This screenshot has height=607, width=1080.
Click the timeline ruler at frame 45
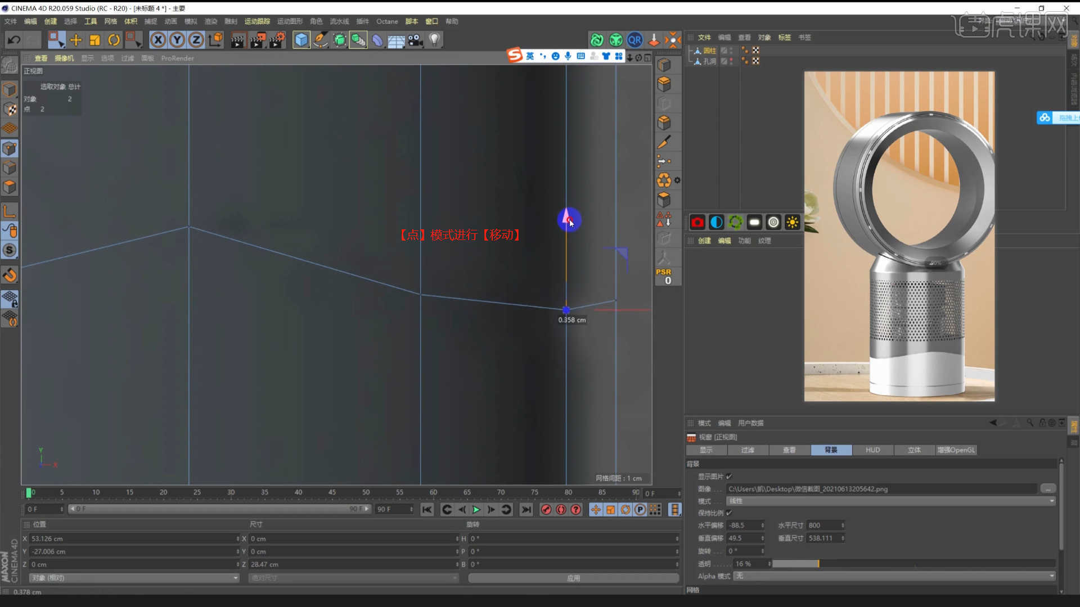point(332,492)
